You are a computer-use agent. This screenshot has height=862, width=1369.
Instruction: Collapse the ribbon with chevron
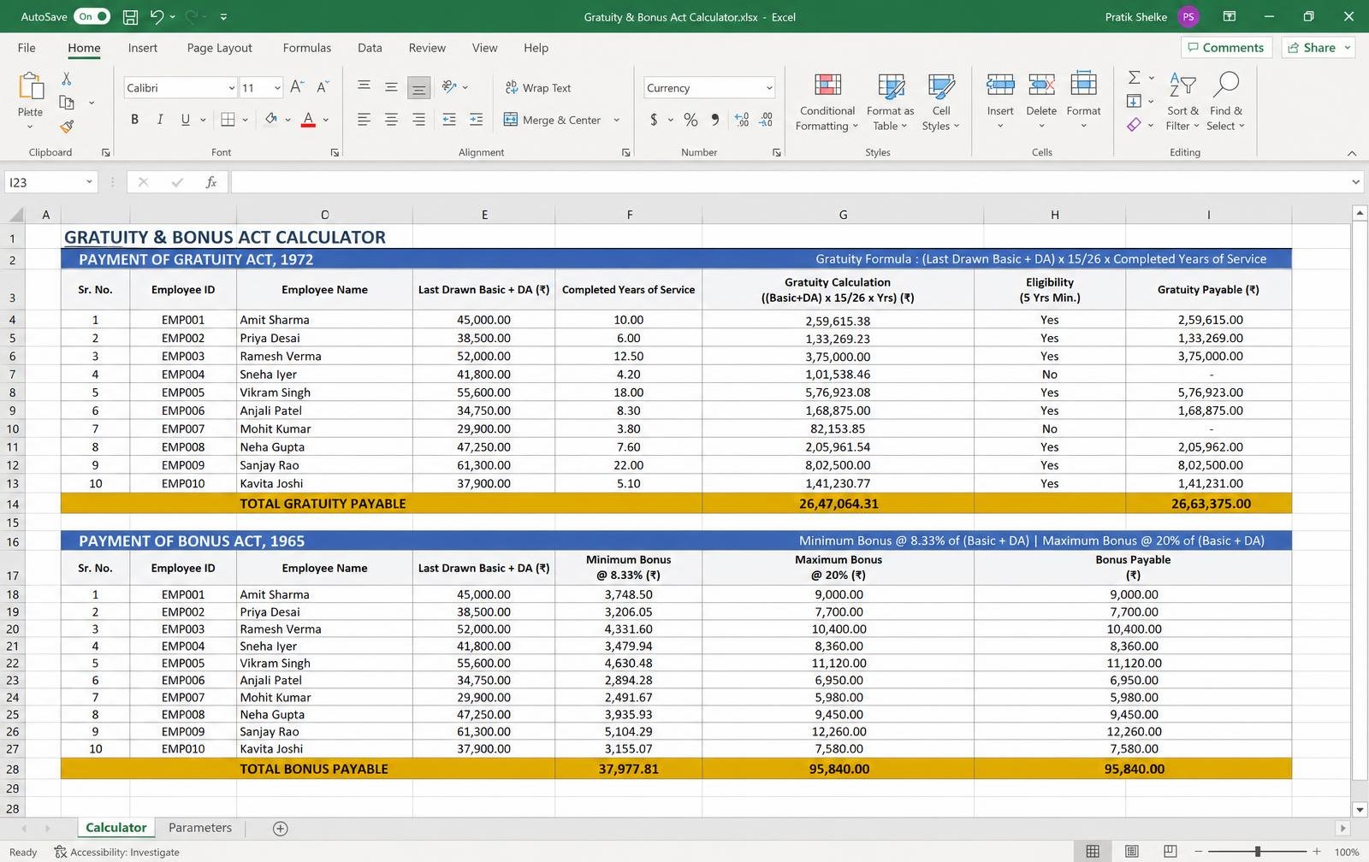1352,153
